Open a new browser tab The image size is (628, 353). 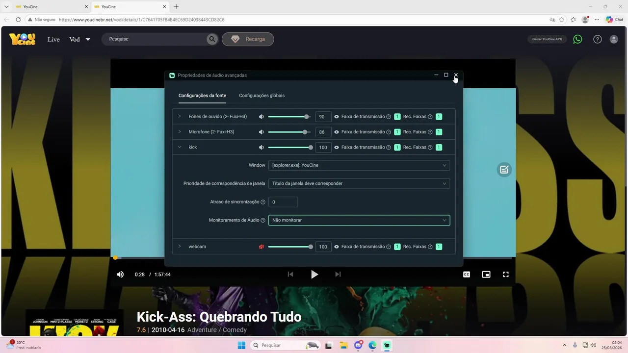point(176,7)
